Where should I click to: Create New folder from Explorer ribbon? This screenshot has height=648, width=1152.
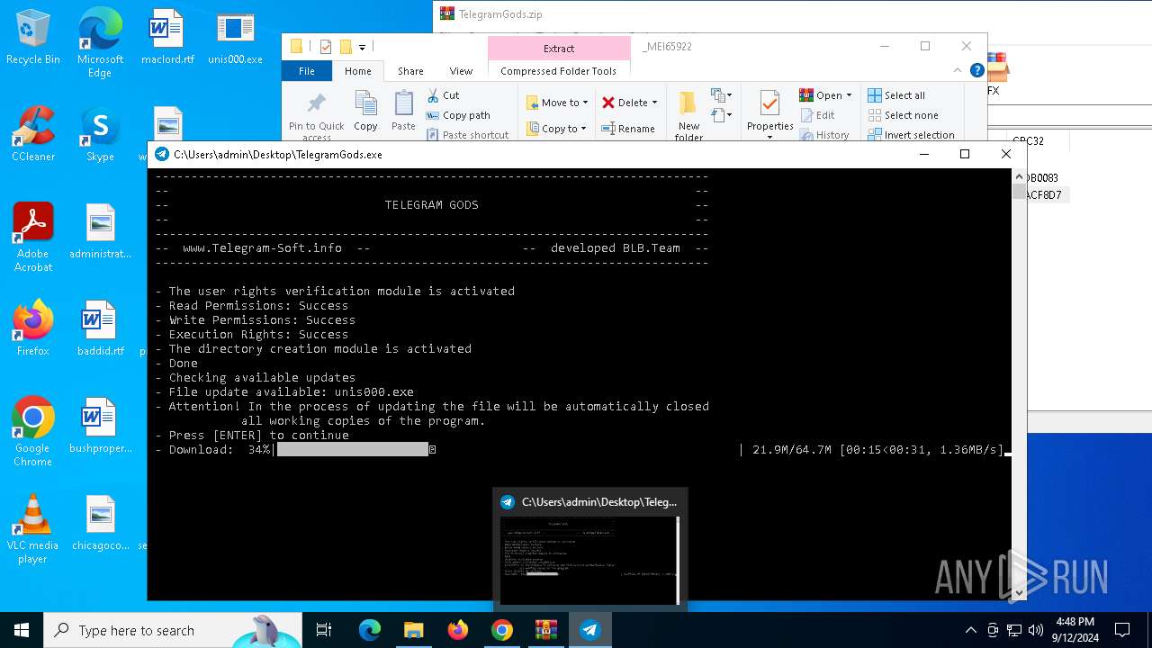point(688,115)
